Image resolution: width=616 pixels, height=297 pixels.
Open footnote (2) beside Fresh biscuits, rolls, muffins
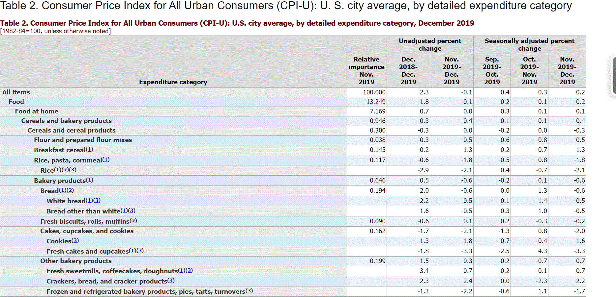(x=133, y=221)
